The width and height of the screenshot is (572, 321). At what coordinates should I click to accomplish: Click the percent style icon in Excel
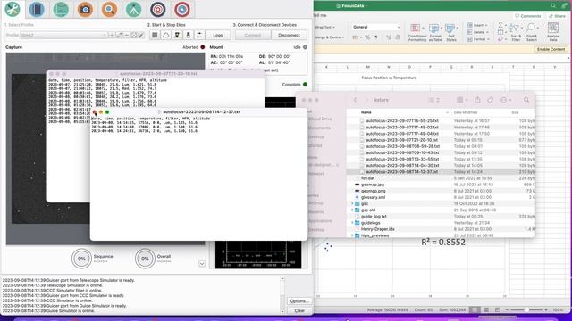tap(367, 37)
